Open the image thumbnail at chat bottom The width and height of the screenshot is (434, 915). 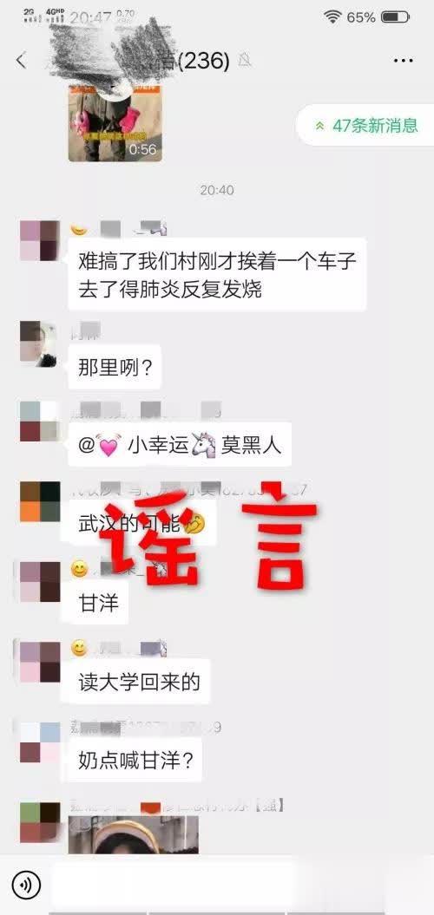coord(133,835)
